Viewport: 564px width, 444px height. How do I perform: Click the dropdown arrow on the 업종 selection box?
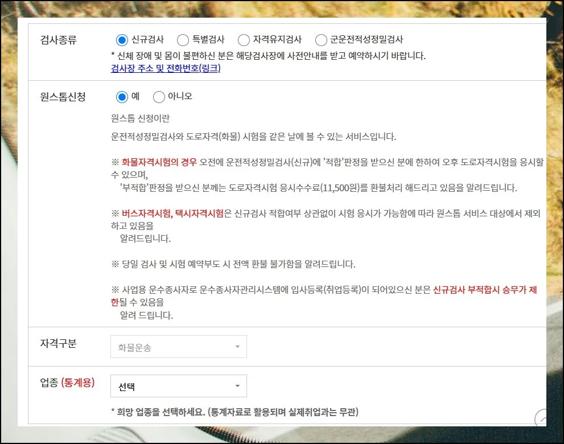coord(238,385)
